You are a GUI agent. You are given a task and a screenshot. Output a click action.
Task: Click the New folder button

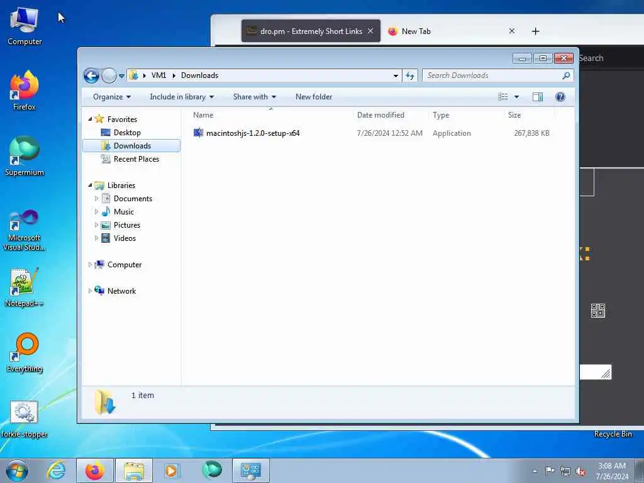pos(314,97)
